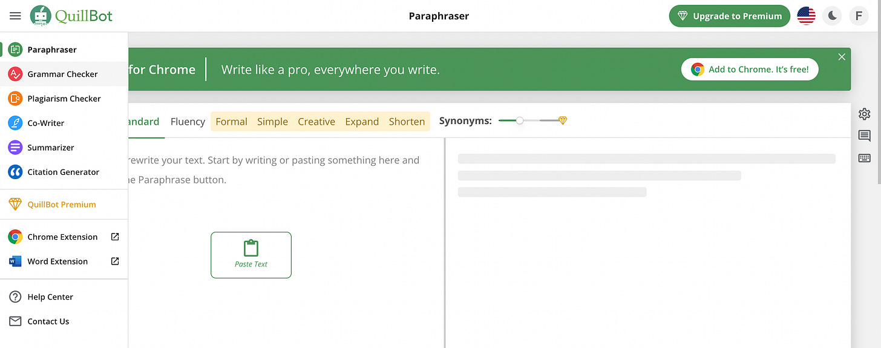The image size is (881, 348).
Task: Collapse the hamburger menu sidebar
Action: click(15, 16)
